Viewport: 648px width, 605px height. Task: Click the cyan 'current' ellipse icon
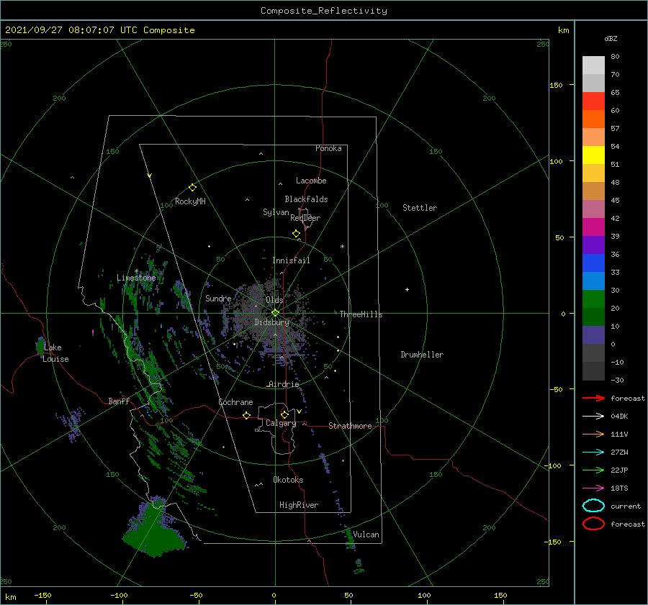(593, 506)
